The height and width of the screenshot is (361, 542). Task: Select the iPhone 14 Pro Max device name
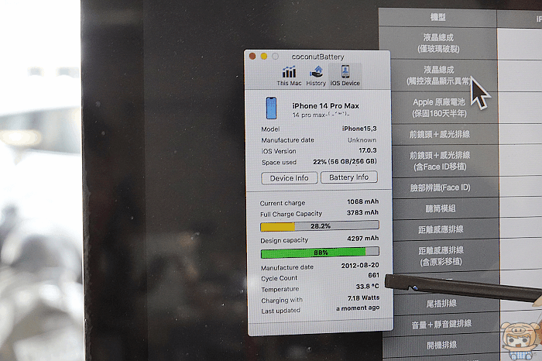point(326,106)
